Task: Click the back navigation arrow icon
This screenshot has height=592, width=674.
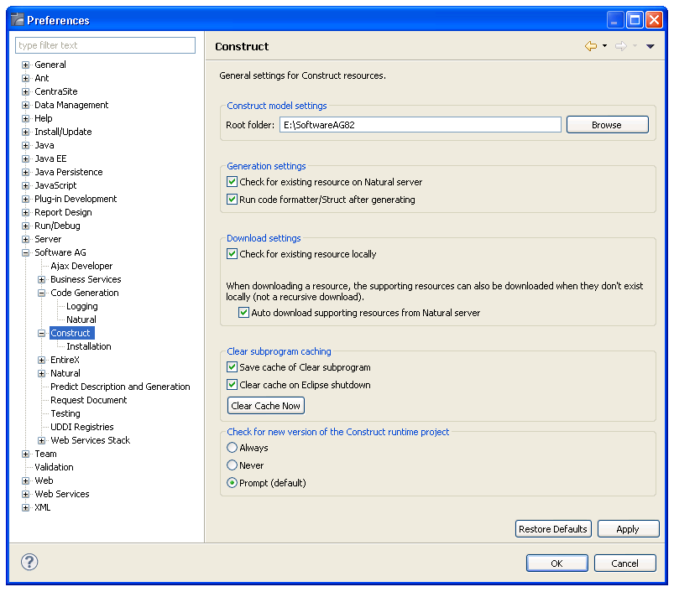Action: click(591, 47)
